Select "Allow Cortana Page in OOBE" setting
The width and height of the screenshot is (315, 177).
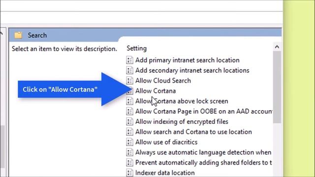[204, 111]
